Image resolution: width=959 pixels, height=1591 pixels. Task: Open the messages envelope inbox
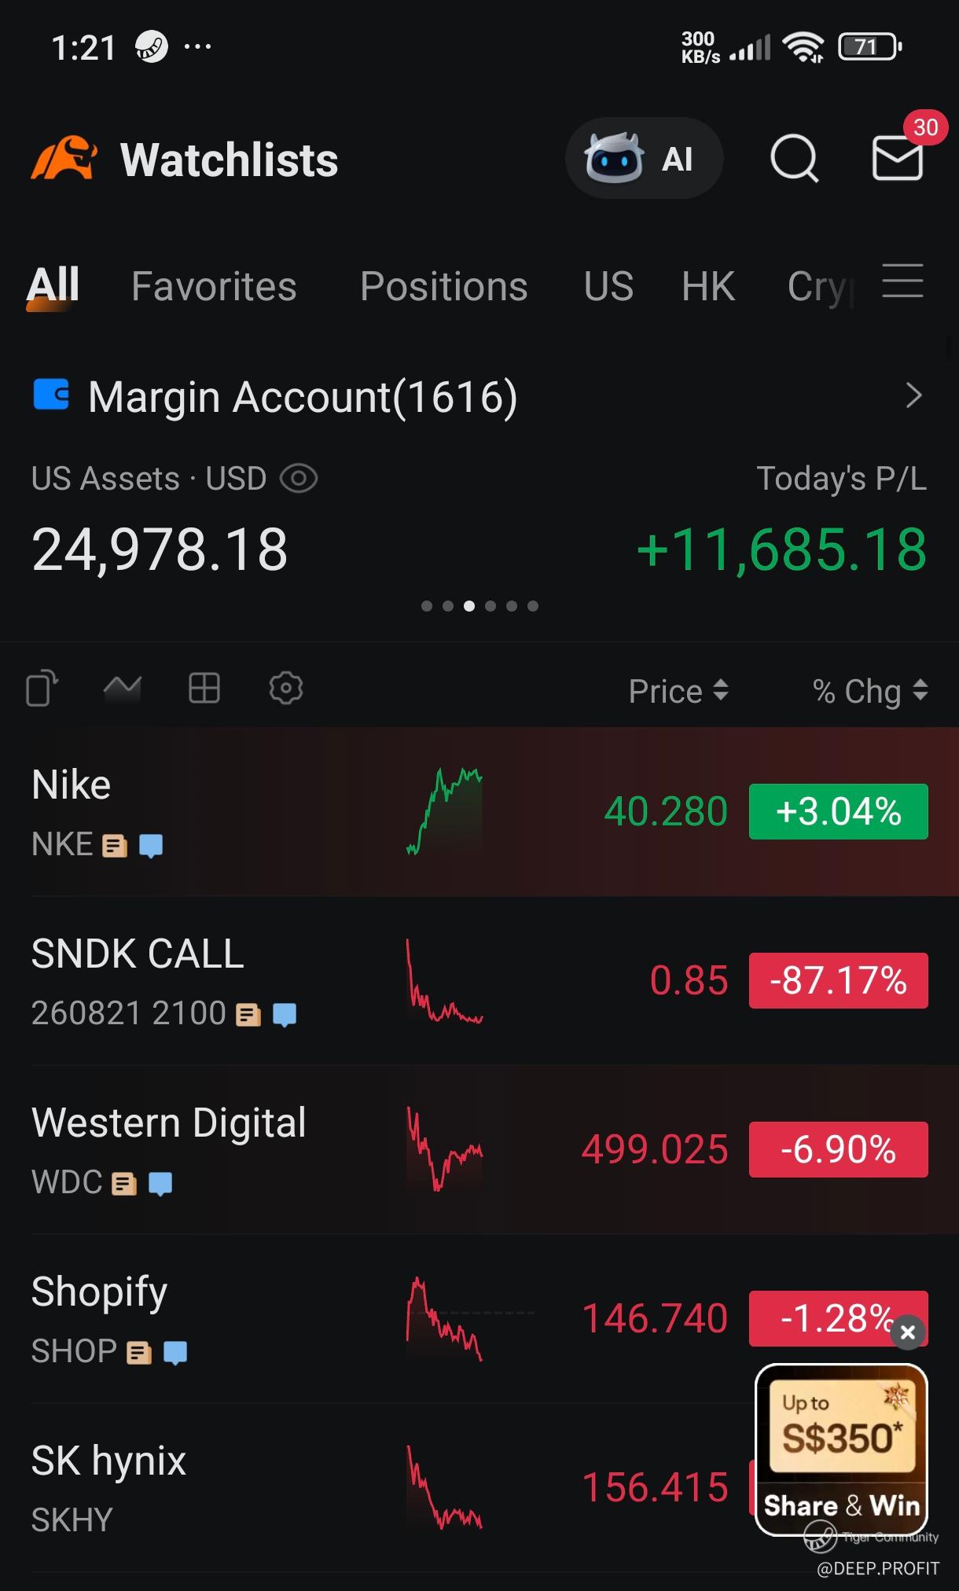[897, 159]
